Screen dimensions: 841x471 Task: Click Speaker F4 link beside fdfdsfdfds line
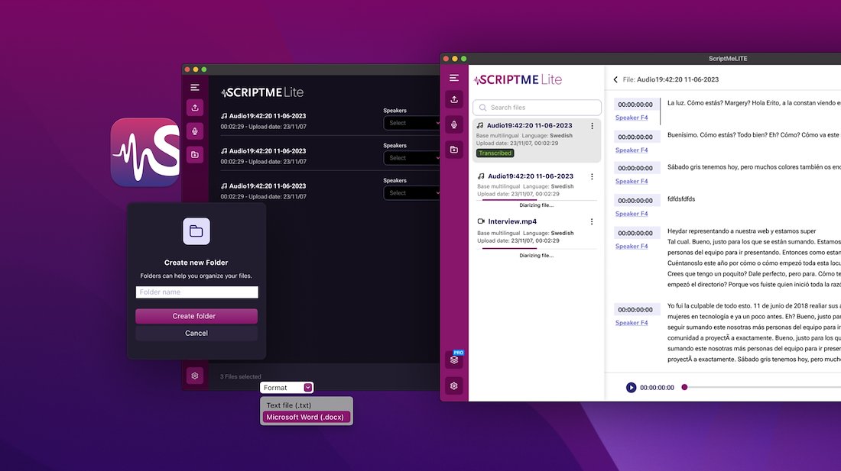click(x=632, y=214)
